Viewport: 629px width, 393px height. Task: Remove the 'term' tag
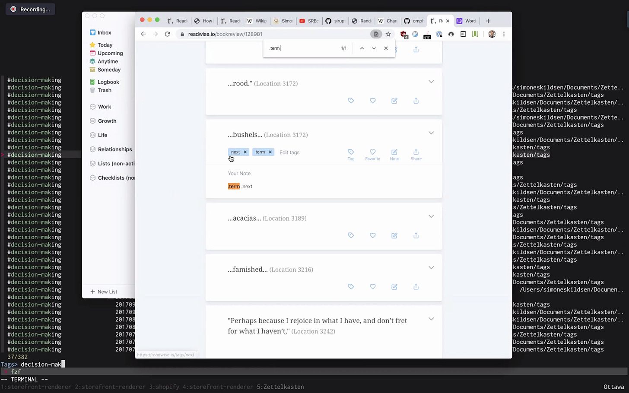pos(270,152)
